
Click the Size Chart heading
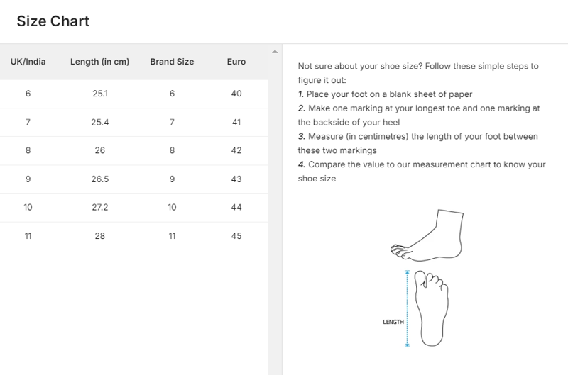pyautogui.click(x=53, y=21)
